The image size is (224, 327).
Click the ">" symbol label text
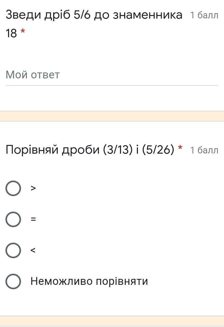click(33, 188)
